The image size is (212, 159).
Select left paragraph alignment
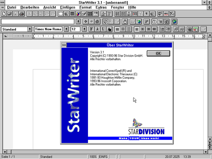click(x=137, y=29)
